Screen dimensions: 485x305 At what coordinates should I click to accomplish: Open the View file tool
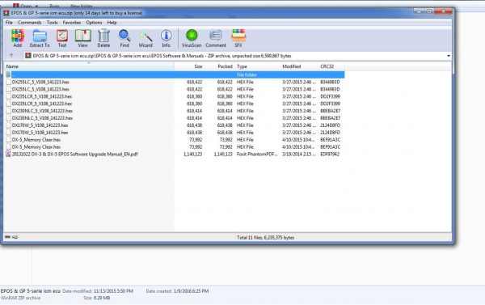83,38
